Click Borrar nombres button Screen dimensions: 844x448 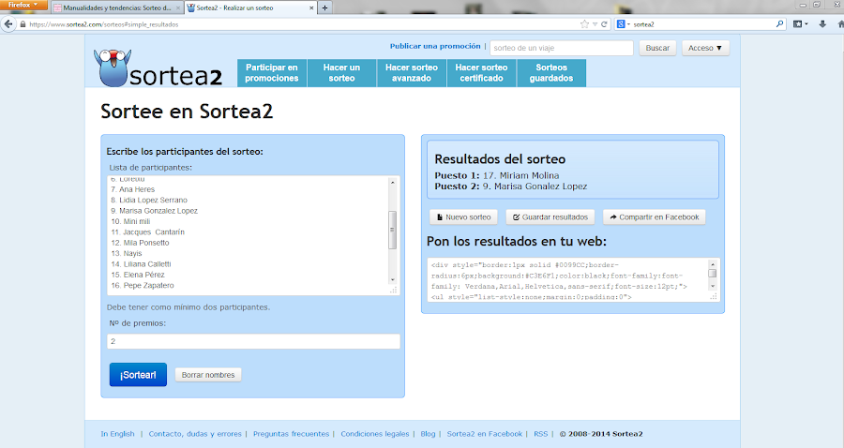208,375
